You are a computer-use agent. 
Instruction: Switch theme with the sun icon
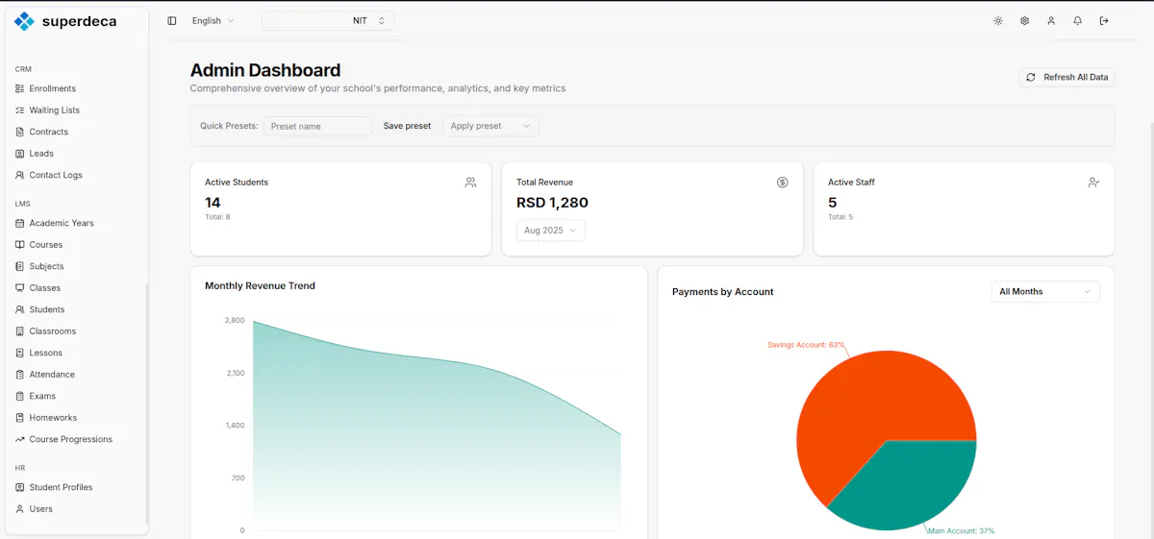[x=998, y=20]
